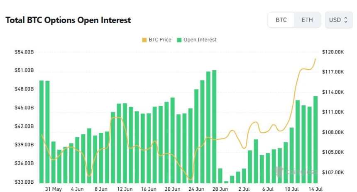Switch to the ETH tab
357x192 pixels.
[x=307, y=20]
